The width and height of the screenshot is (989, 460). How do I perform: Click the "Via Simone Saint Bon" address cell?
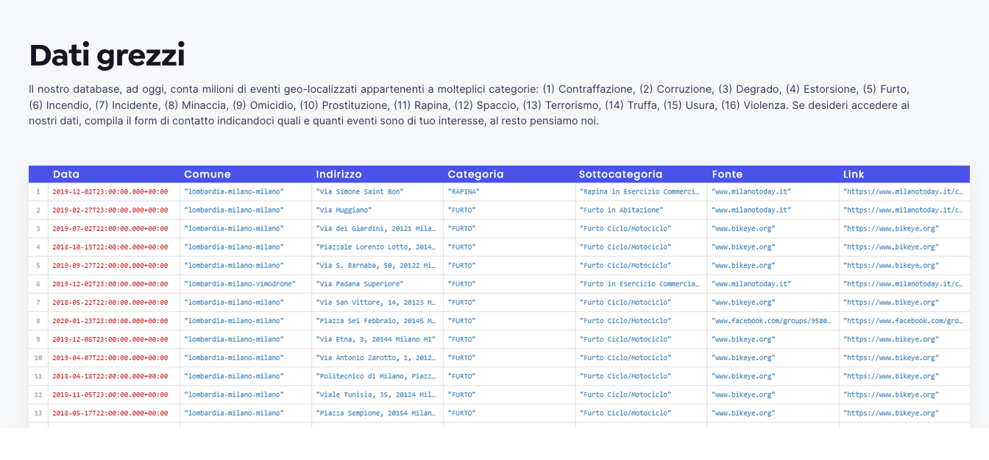[x=377, y=192]
